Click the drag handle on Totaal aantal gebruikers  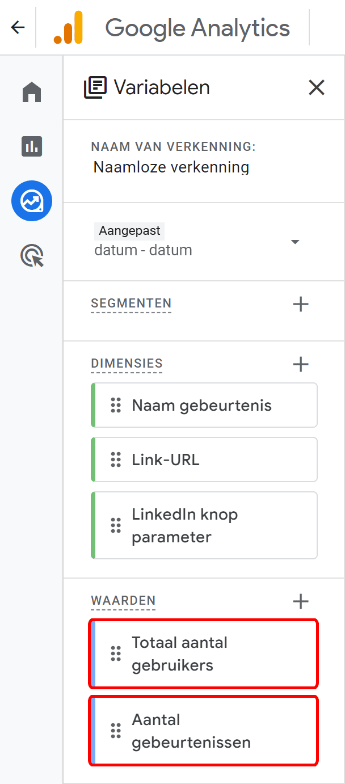pos(116,654)
